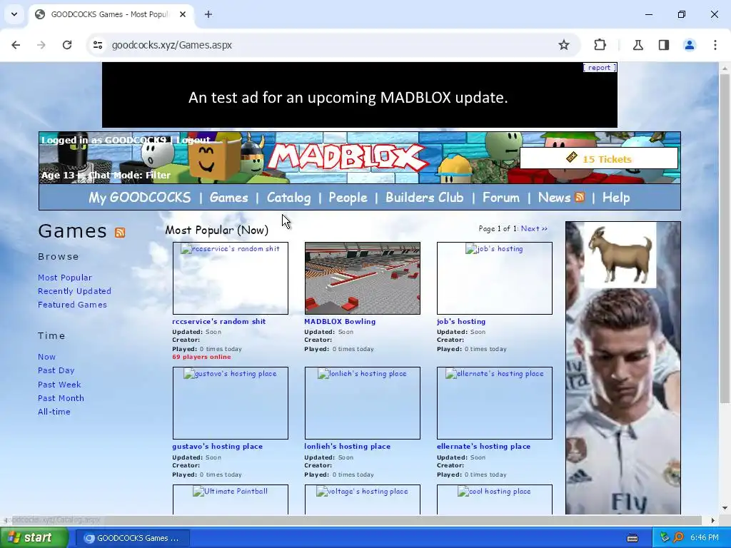731x548 pixels.
Task: Open a new browser tab
Action: (208, 14)
